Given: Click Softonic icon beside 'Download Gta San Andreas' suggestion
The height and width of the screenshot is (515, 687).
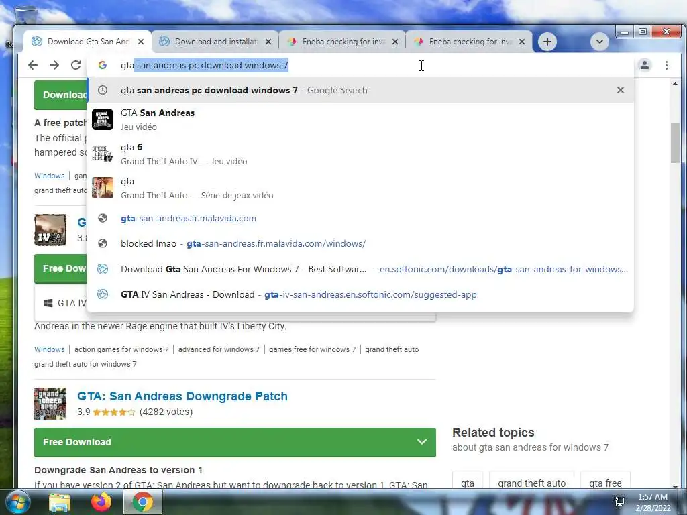Looking at the screenshot, I should [103, 269].
